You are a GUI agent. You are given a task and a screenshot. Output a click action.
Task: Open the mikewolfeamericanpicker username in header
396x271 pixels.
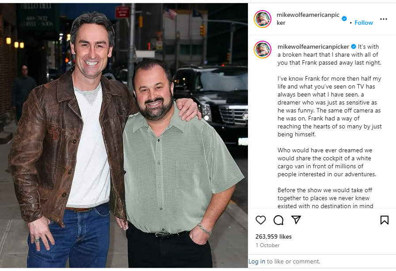click(308, 19)
